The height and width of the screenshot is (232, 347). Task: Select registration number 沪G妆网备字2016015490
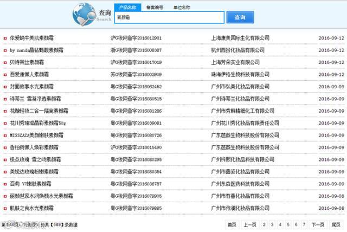(x=136, y=147)
